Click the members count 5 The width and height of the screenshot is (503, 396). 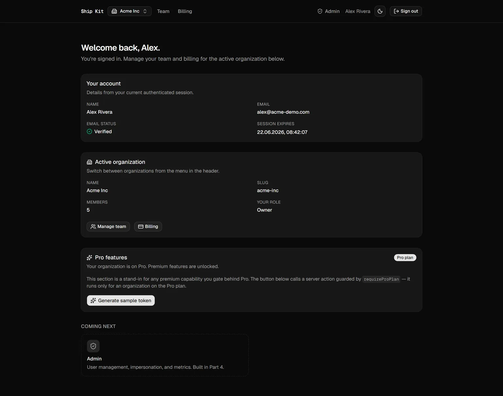88,210
